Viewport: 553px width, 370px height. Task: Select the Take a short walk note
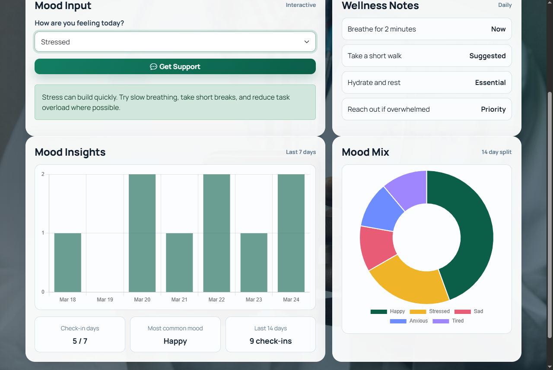(427, 56)
